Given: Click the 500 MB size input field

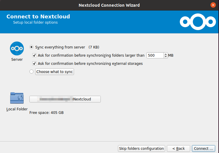Looking at the screenshot, I should (155, 55).
